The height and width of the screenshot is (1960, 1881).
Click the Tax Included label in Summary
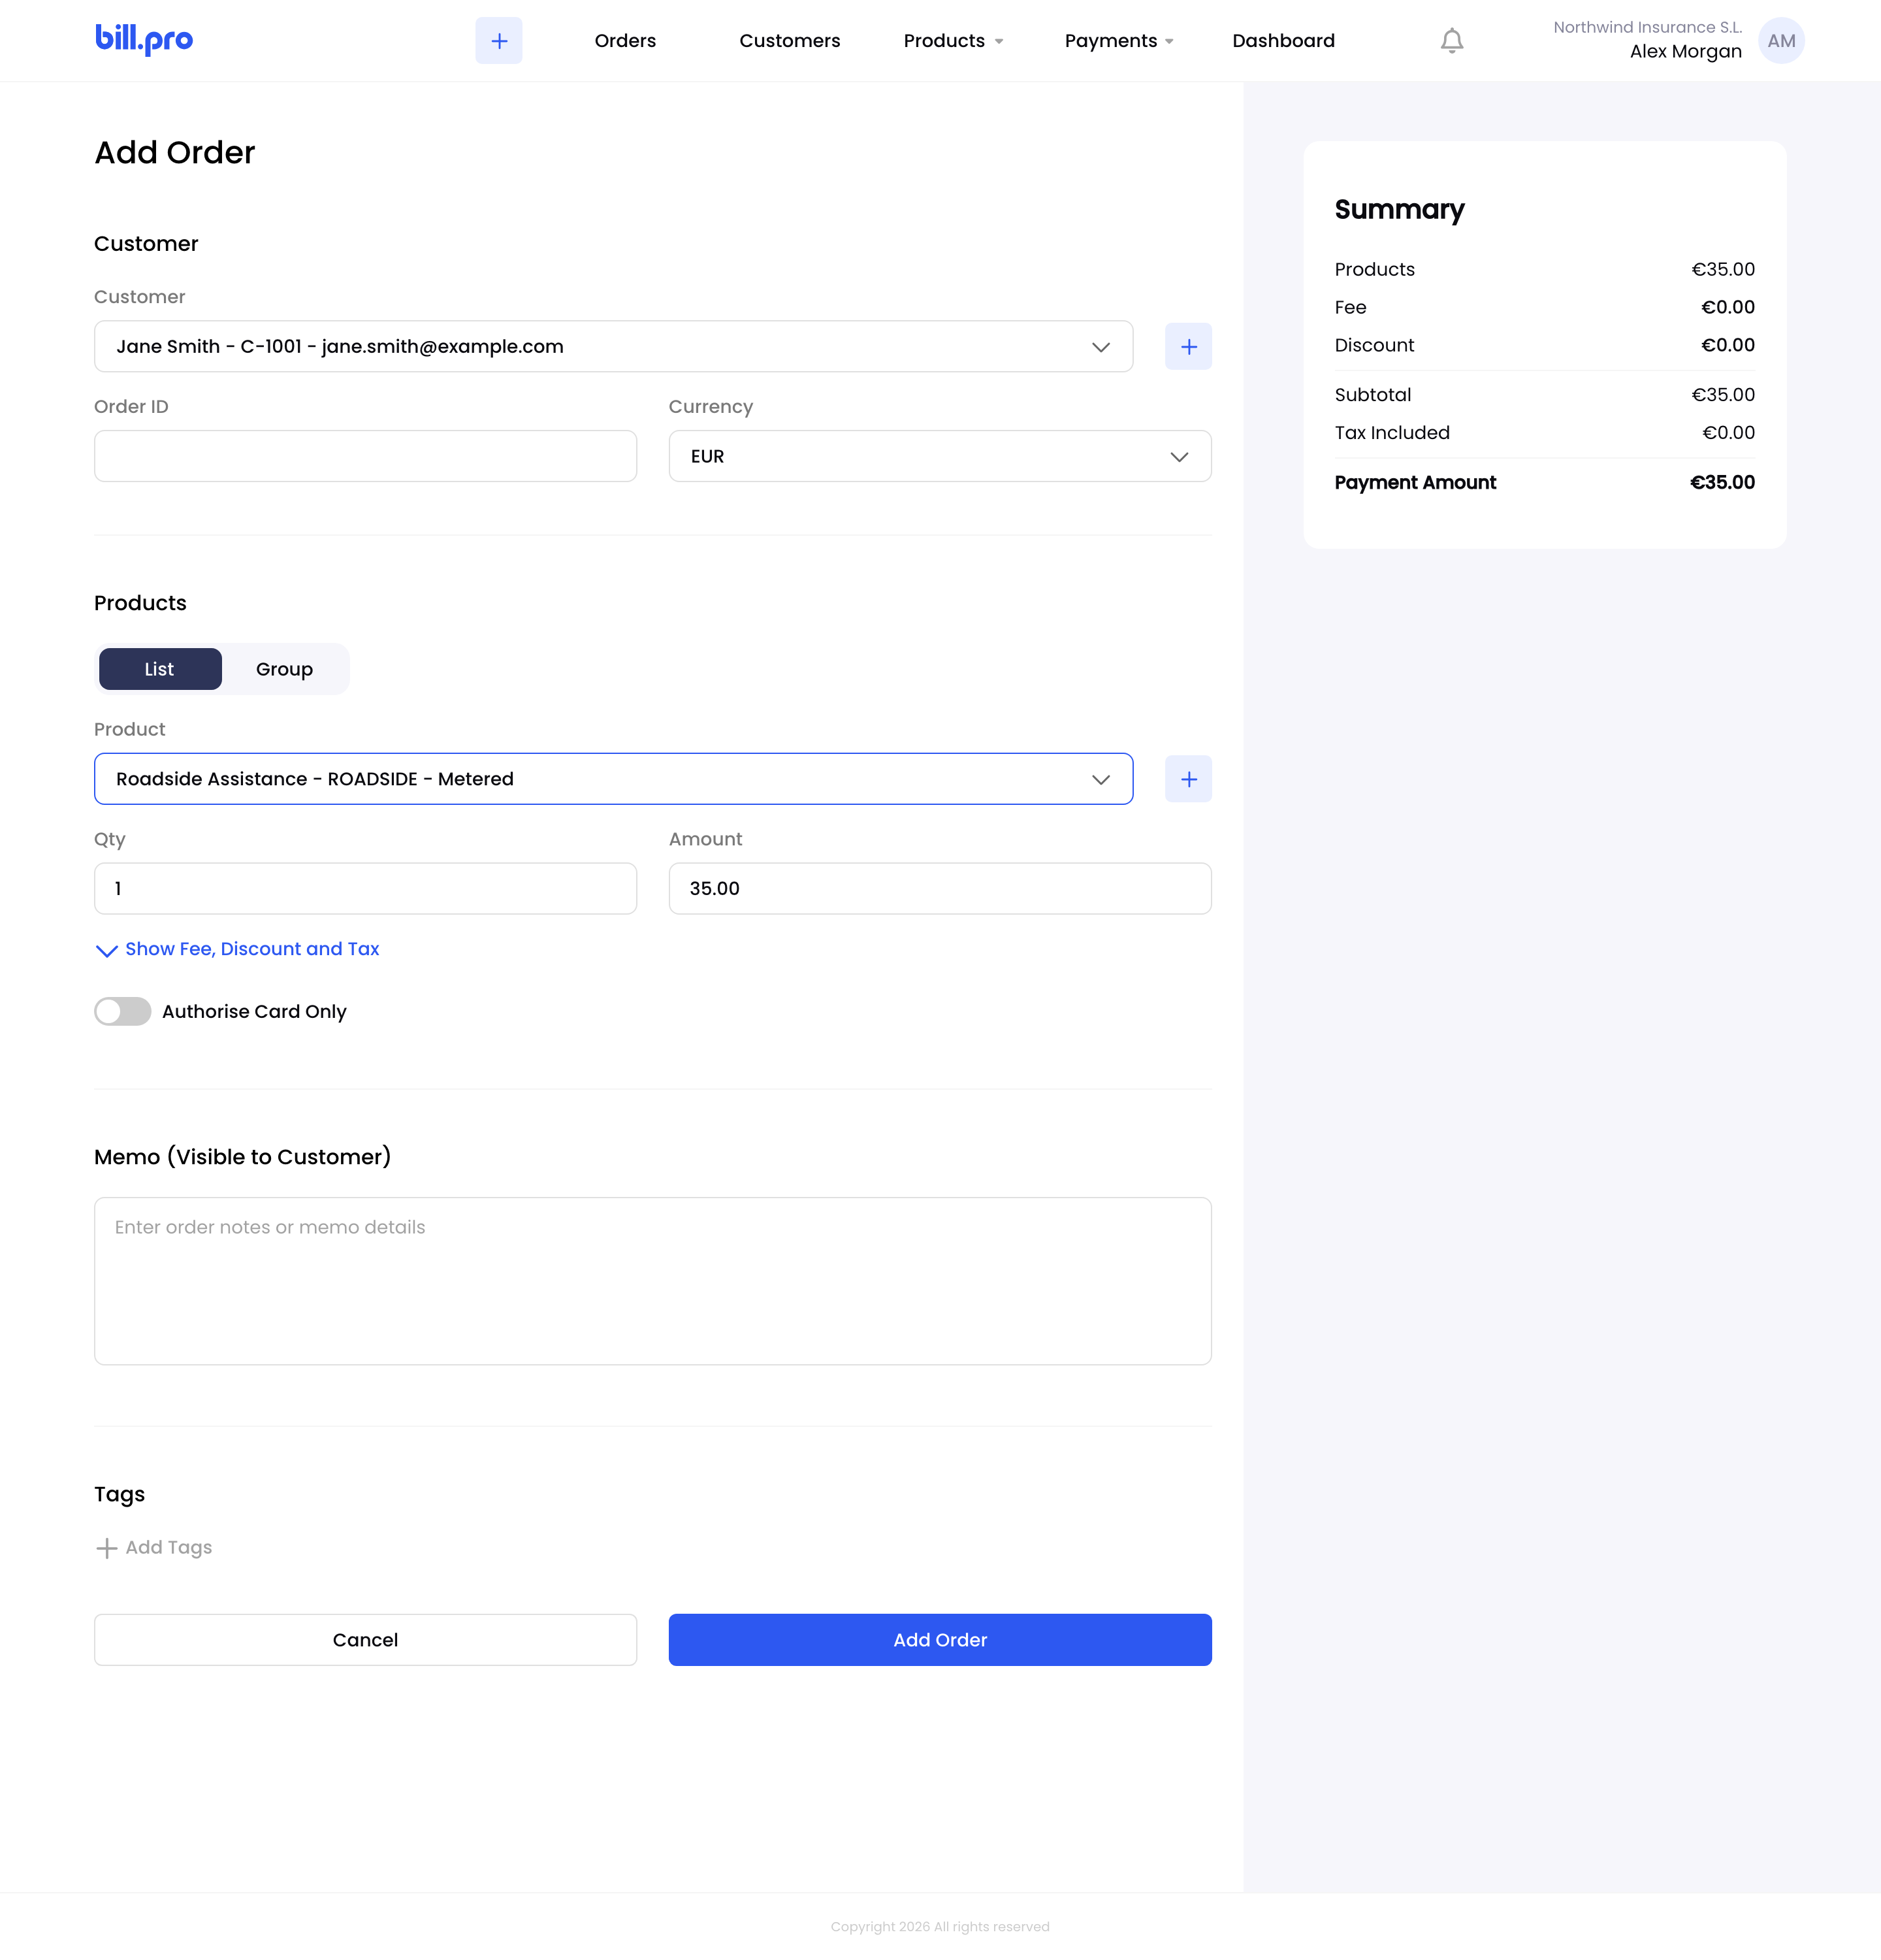(x=1391, y=433)
